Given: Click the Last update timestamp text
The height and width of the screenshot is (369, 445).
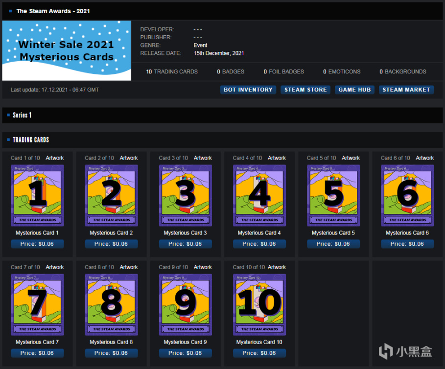Looking at the screenshot, I should pyautogui.click(x=55, y=90).
